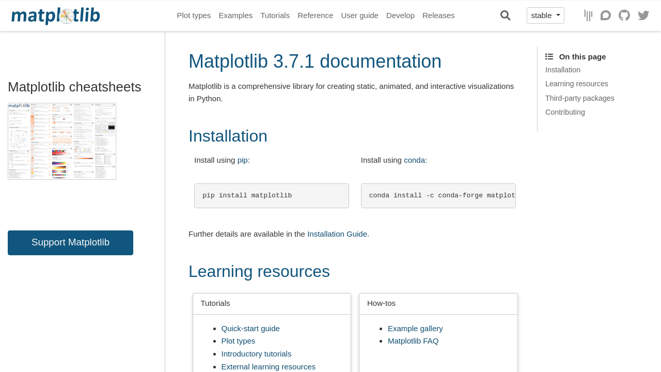Open User guide in navbar
The height and width of the screenshot is (372, 661).
coord(359,16)
